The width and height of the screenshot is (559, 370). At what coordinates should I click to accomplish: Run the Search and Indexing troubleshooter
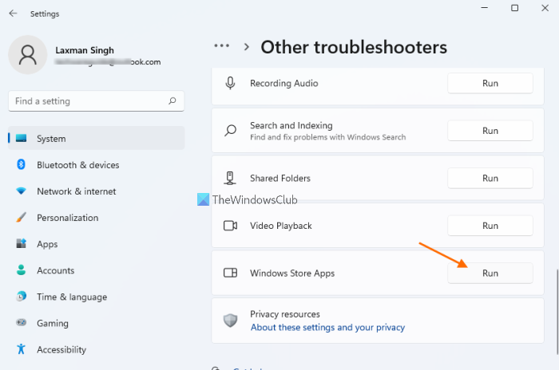coord(490,131)
